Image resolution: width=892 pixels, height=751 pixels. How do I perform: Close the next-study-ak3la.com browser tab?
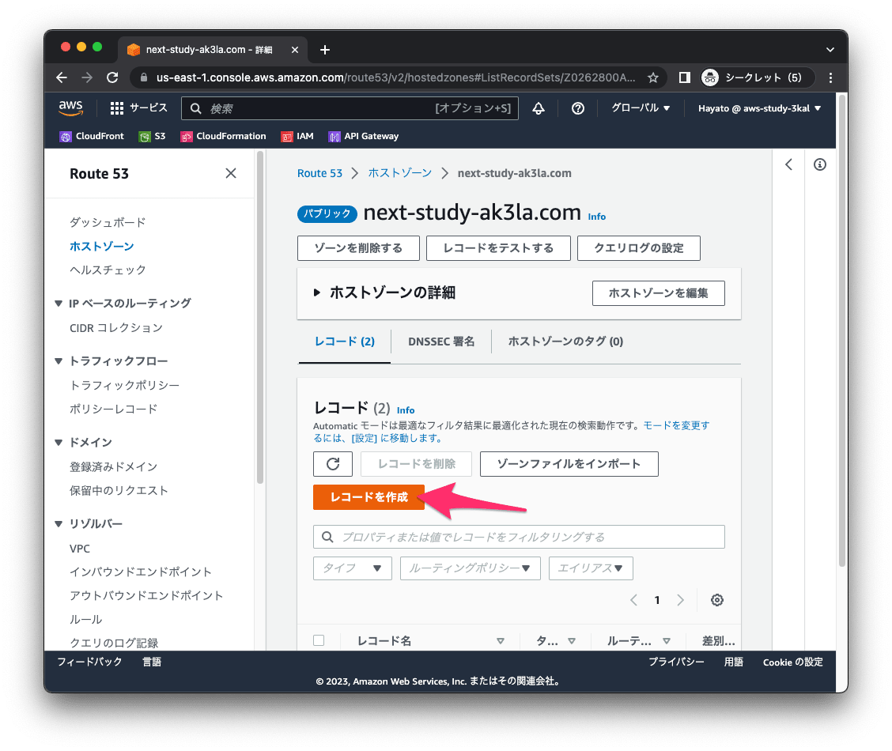point(295,50)
